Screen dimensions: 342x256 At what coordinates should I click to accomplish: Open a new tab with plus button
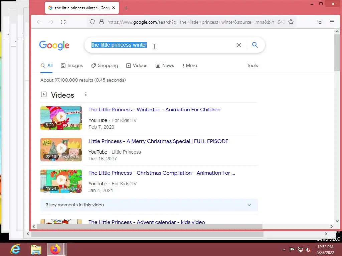click(126, 8)
